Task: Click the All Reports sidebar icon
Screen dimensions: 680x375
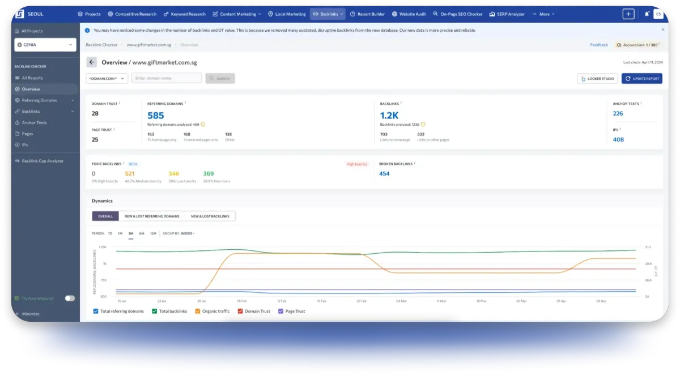Action: (x=17, y=78)
